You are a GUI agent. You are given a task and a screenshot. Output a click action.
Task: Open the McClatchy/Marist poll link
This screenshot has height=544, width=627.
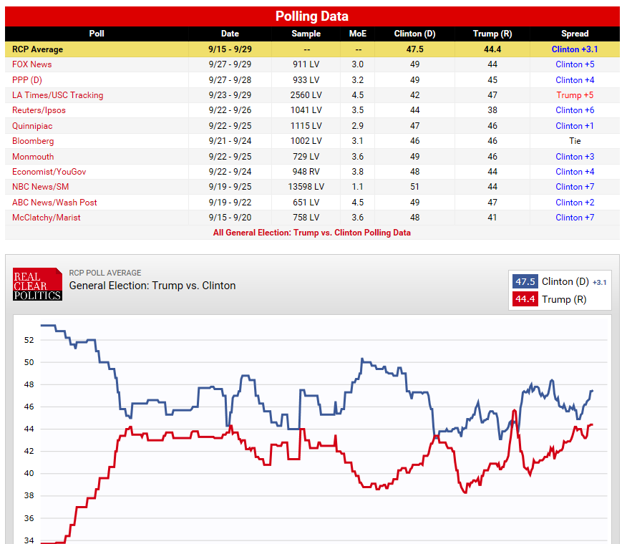47,218
